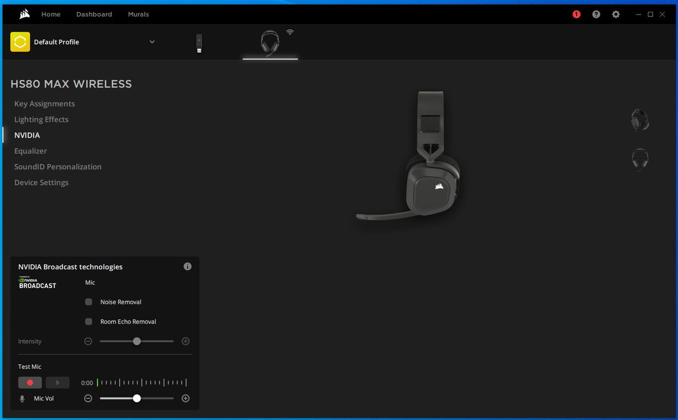Decrease Intensity with minus icon
678x420 pixels.
click(88, 341)
